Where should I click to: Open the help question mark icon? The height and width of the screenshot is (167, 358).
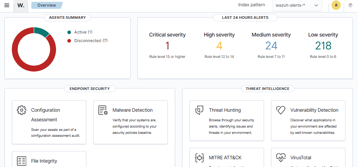(x=350, y=6)
